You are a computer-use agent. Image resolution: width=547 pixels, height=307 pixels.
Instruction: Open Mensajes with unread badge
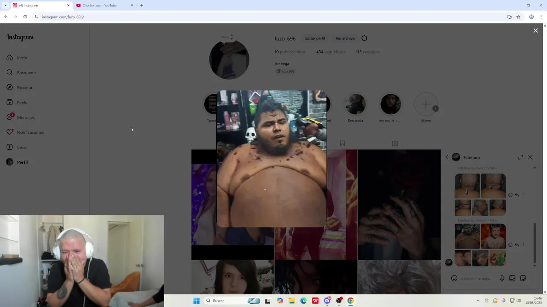click(21, 117)
